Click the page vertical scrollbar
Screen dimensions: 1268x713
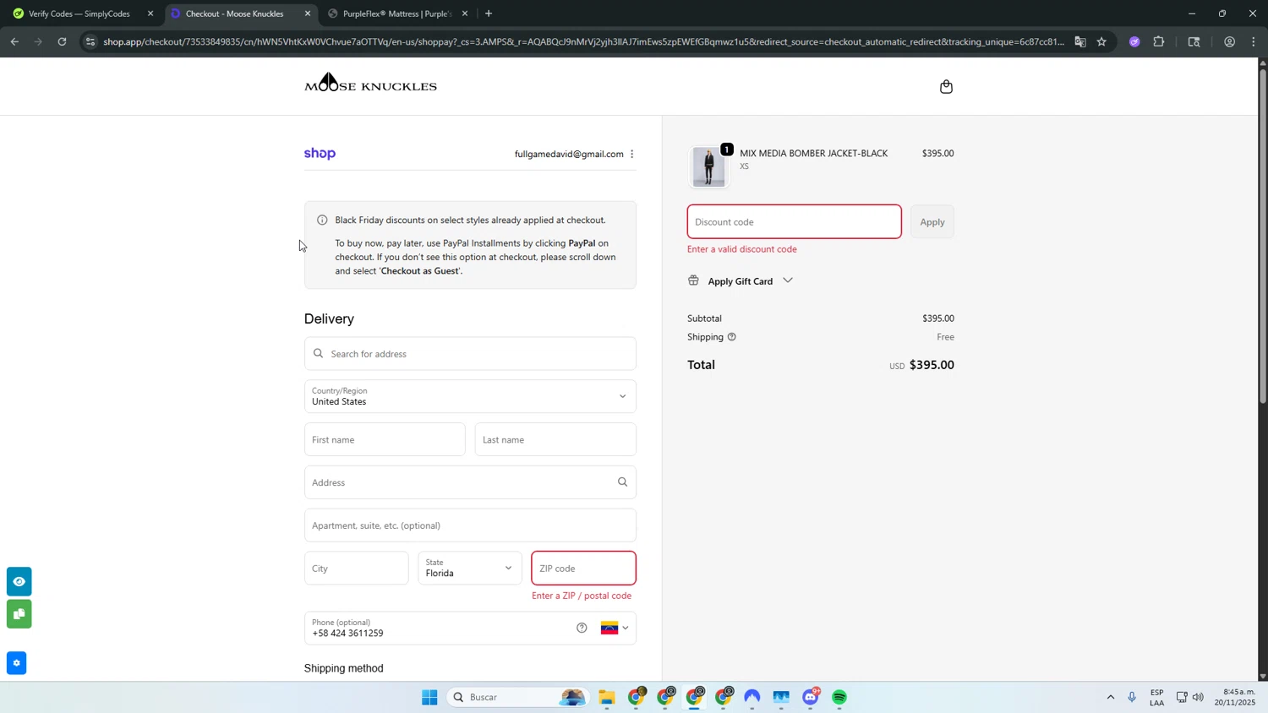tap(1263, 237)
